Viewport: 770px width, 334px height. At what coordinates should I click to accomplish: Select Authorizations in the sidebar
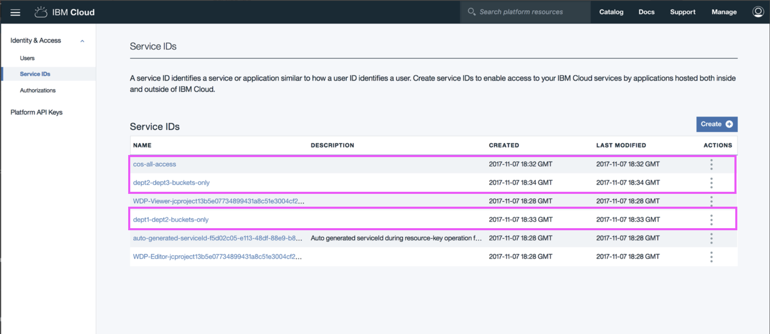point(38,91)
